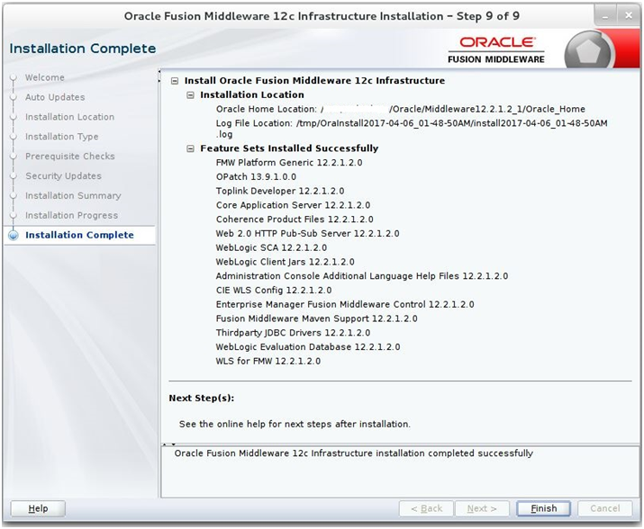
Task: Go to Welcome step in sidebar
Action: point(44,77)
